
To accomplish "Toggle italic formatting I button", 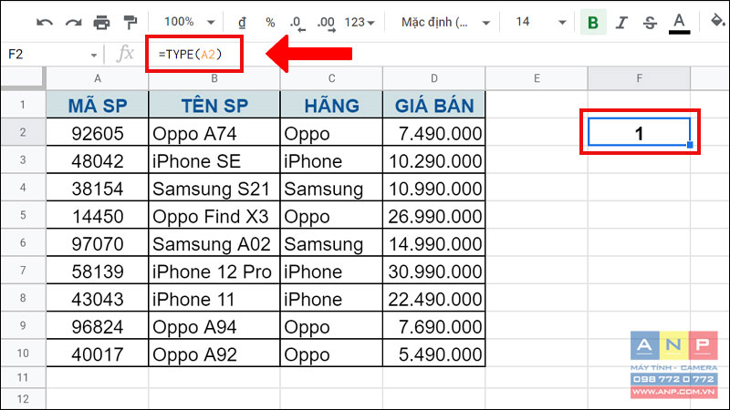I will pos(621,22).
